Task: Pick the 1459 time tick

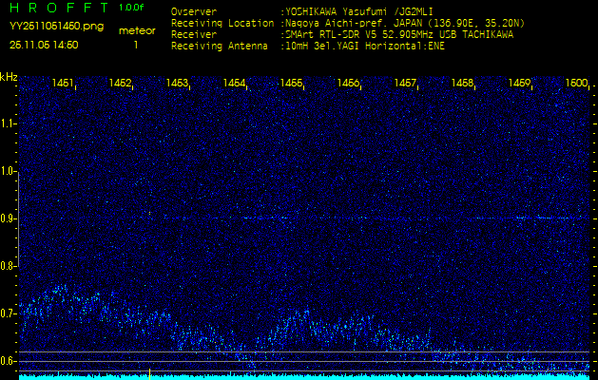Action: tap(519, 84)
